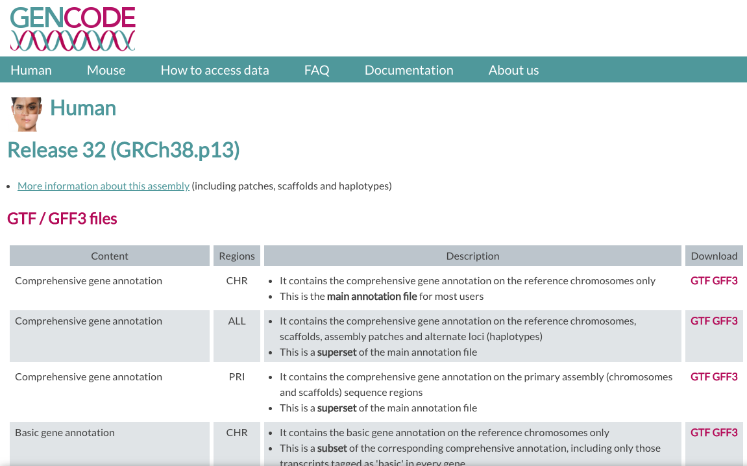This screenshot has height=466, width=747.
Task: Download GFF3 for comprehensive annotation ALL regions
Action: [725, 321]
